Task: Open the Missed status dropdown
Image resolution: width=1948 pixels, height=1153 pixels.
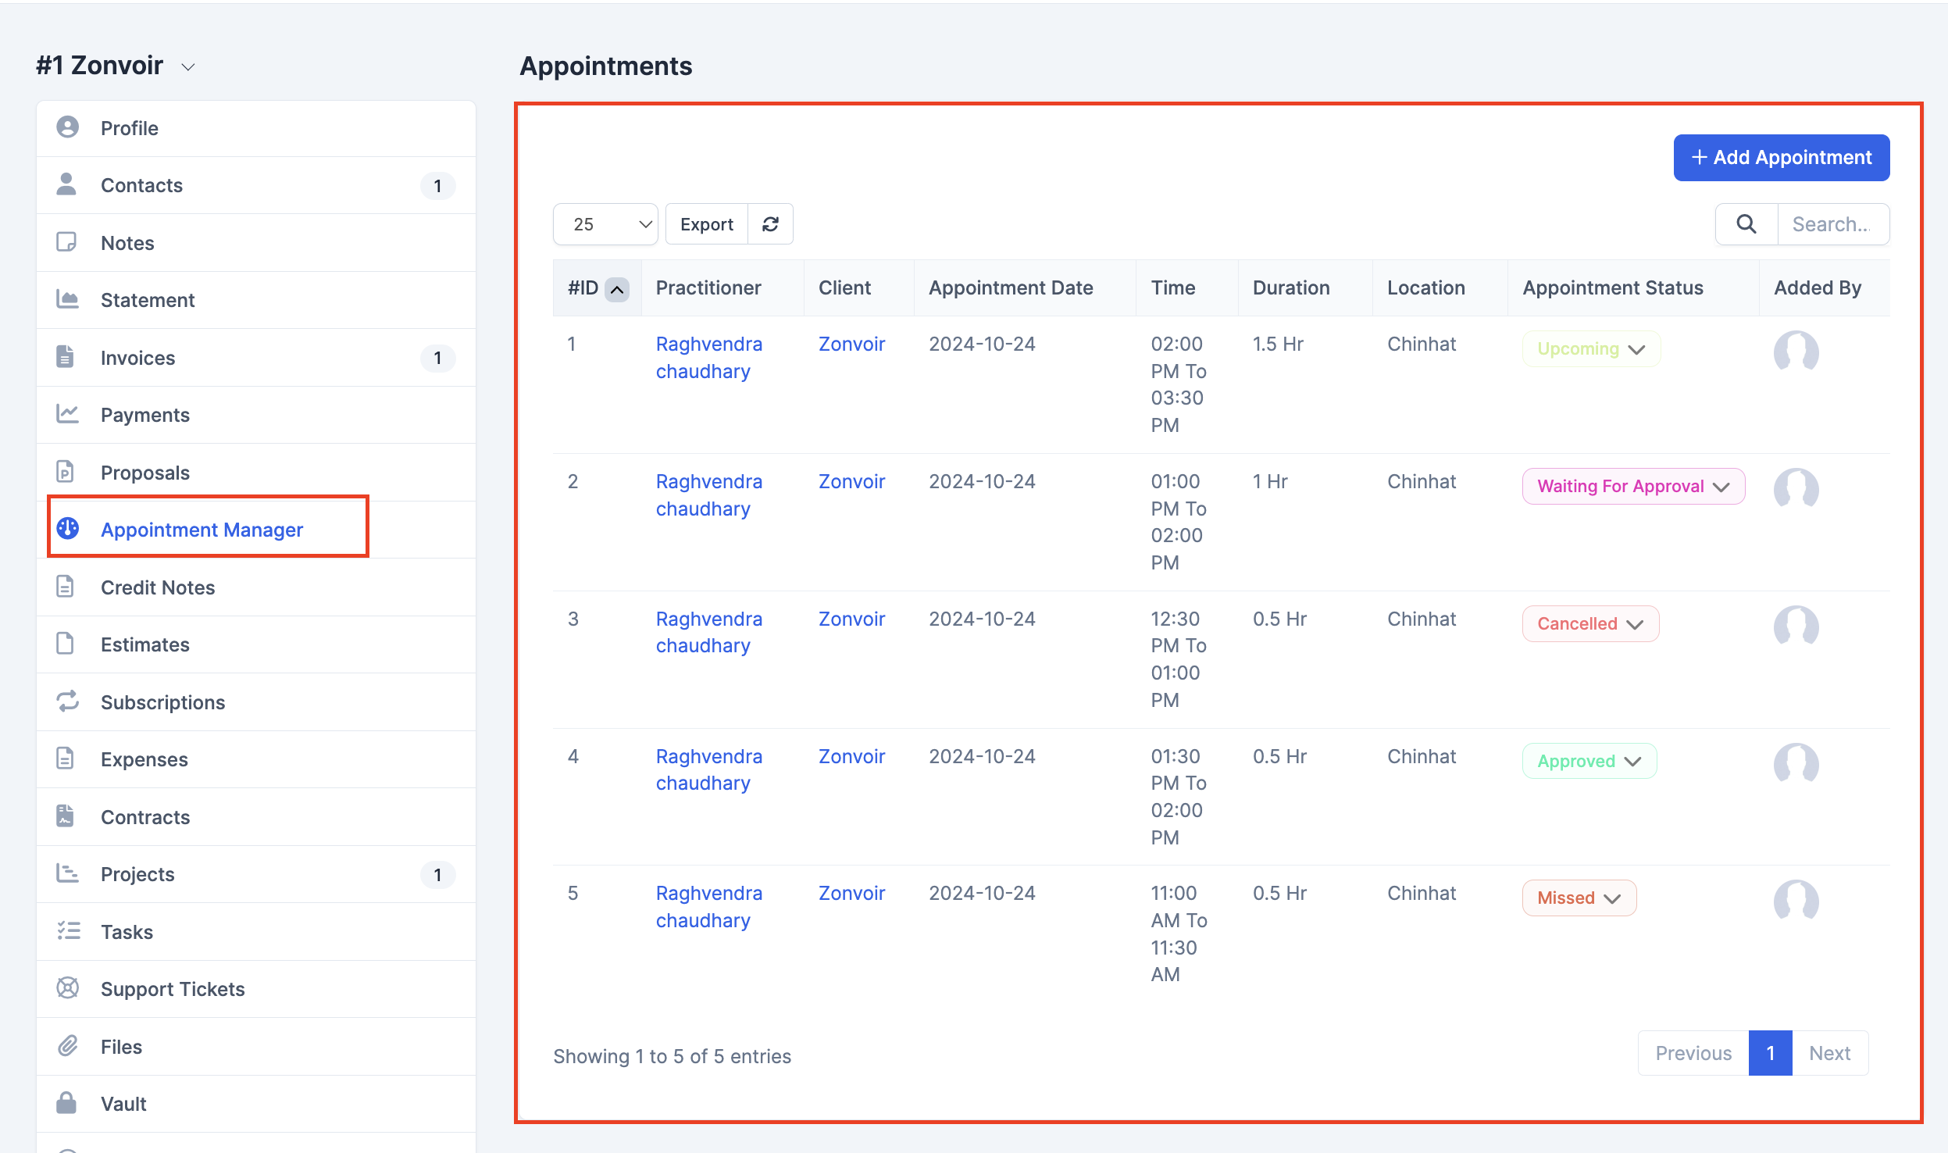Action: pos(1579,898)
